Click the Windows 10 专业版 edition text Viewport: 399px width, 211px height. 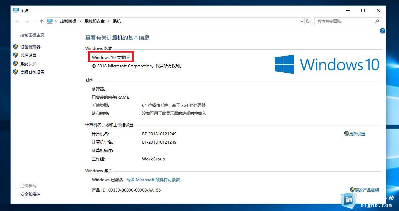(x=111, y=57)
